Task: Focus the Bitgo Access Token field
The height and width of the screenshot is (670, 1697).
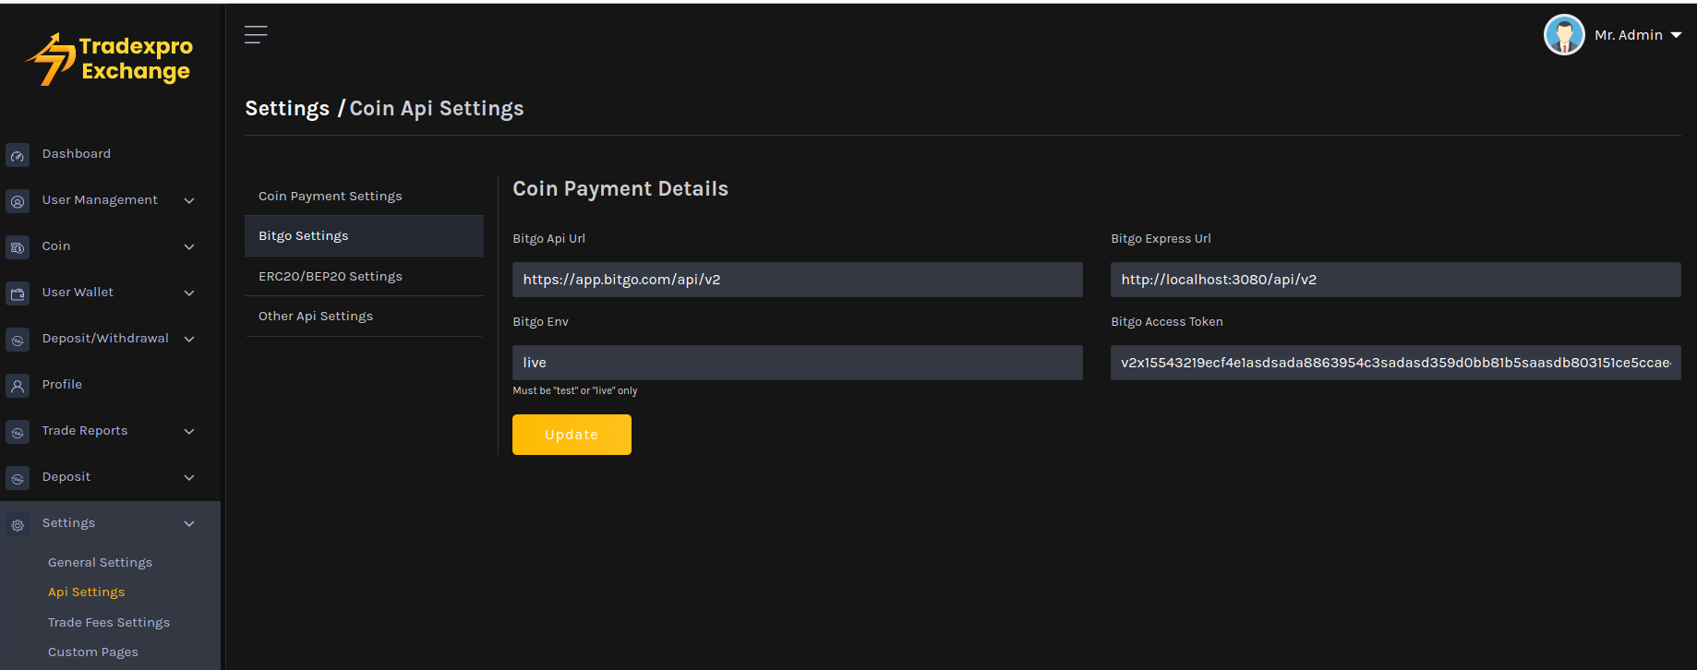Action: 1394,363
